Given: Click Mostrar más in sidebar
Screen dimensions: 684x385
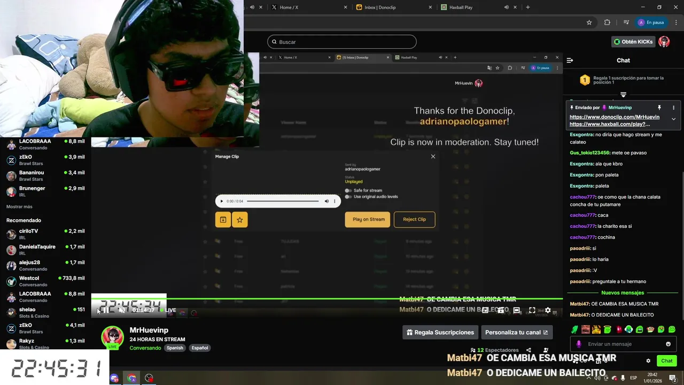Looking at the screenshot, I should coord(19,206).
